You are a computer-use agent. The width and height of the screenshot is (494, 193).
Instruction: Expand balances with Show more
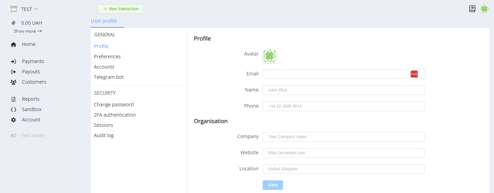coord(28,31)
